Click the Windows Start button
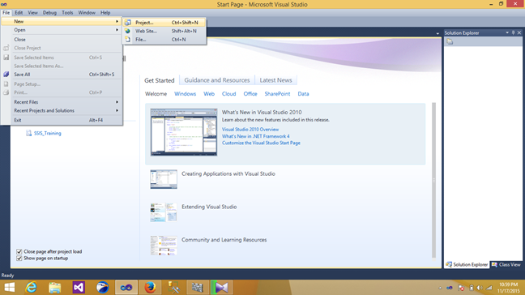Screen dimensions: 525x295 tap(10, 287)
